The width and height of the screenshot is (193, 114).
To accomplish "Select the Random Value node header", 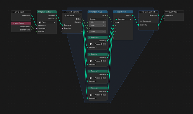I will [98, 12].
